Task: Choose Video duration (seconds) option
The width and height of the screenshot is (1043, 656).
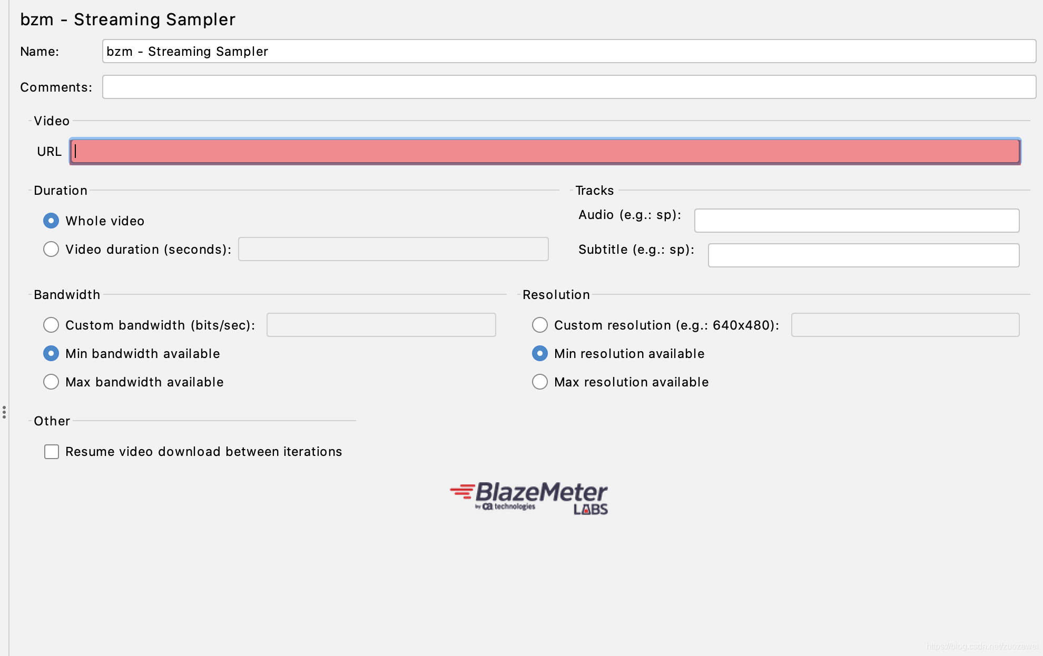Action: pyautogui.click(x=51, y=249)
